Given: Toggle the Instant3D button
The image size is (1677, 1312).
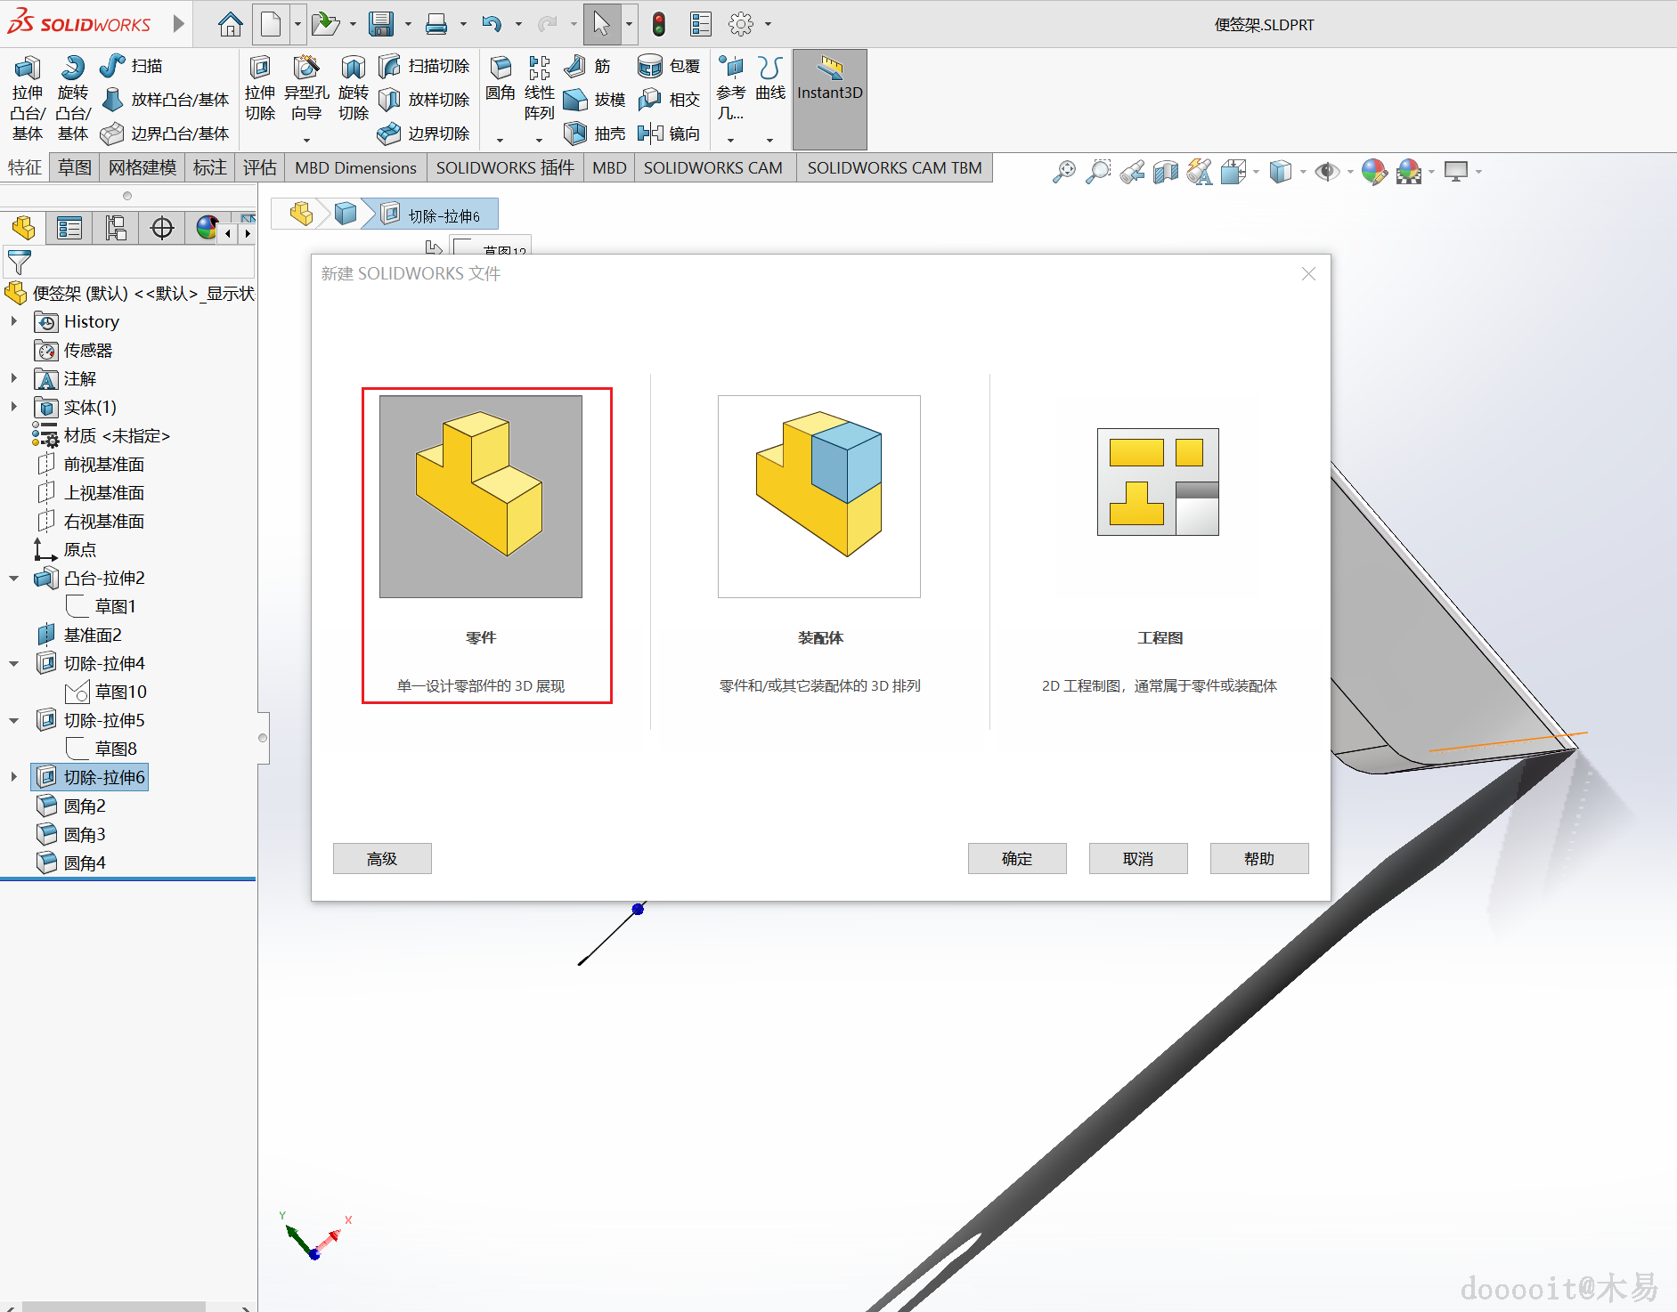Looking at the screenshot, I should click(830, 99).
